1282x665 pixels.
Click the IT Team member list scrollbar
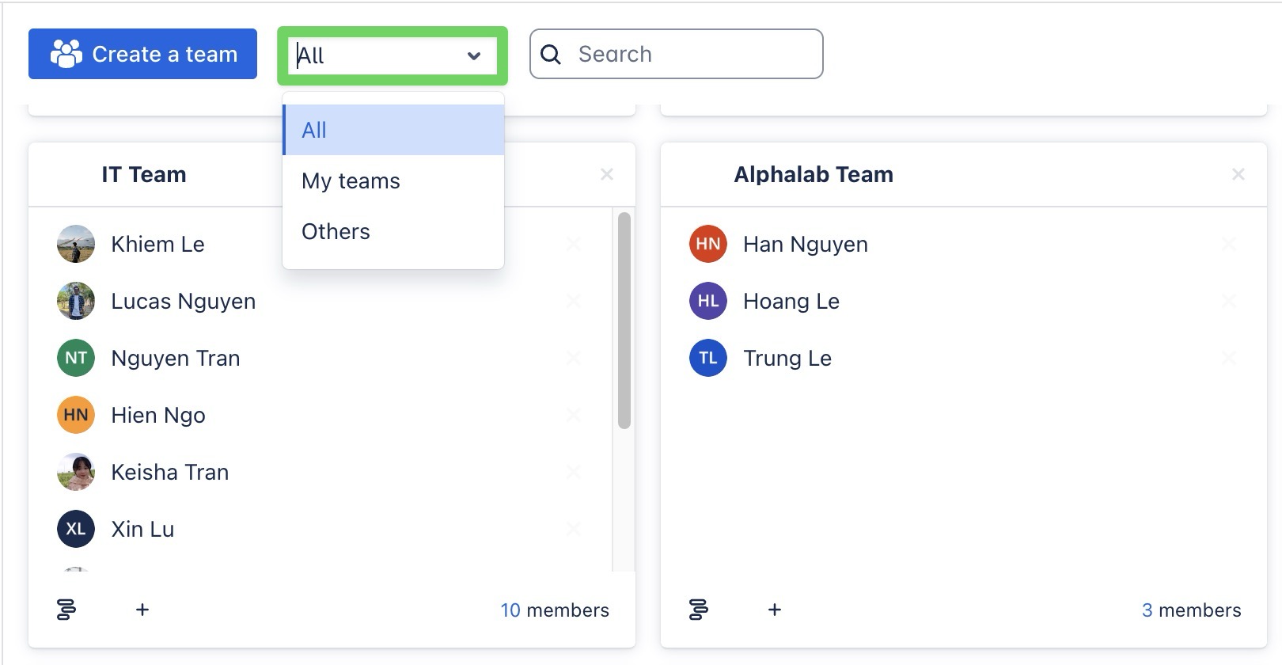[x=624, y=320]
